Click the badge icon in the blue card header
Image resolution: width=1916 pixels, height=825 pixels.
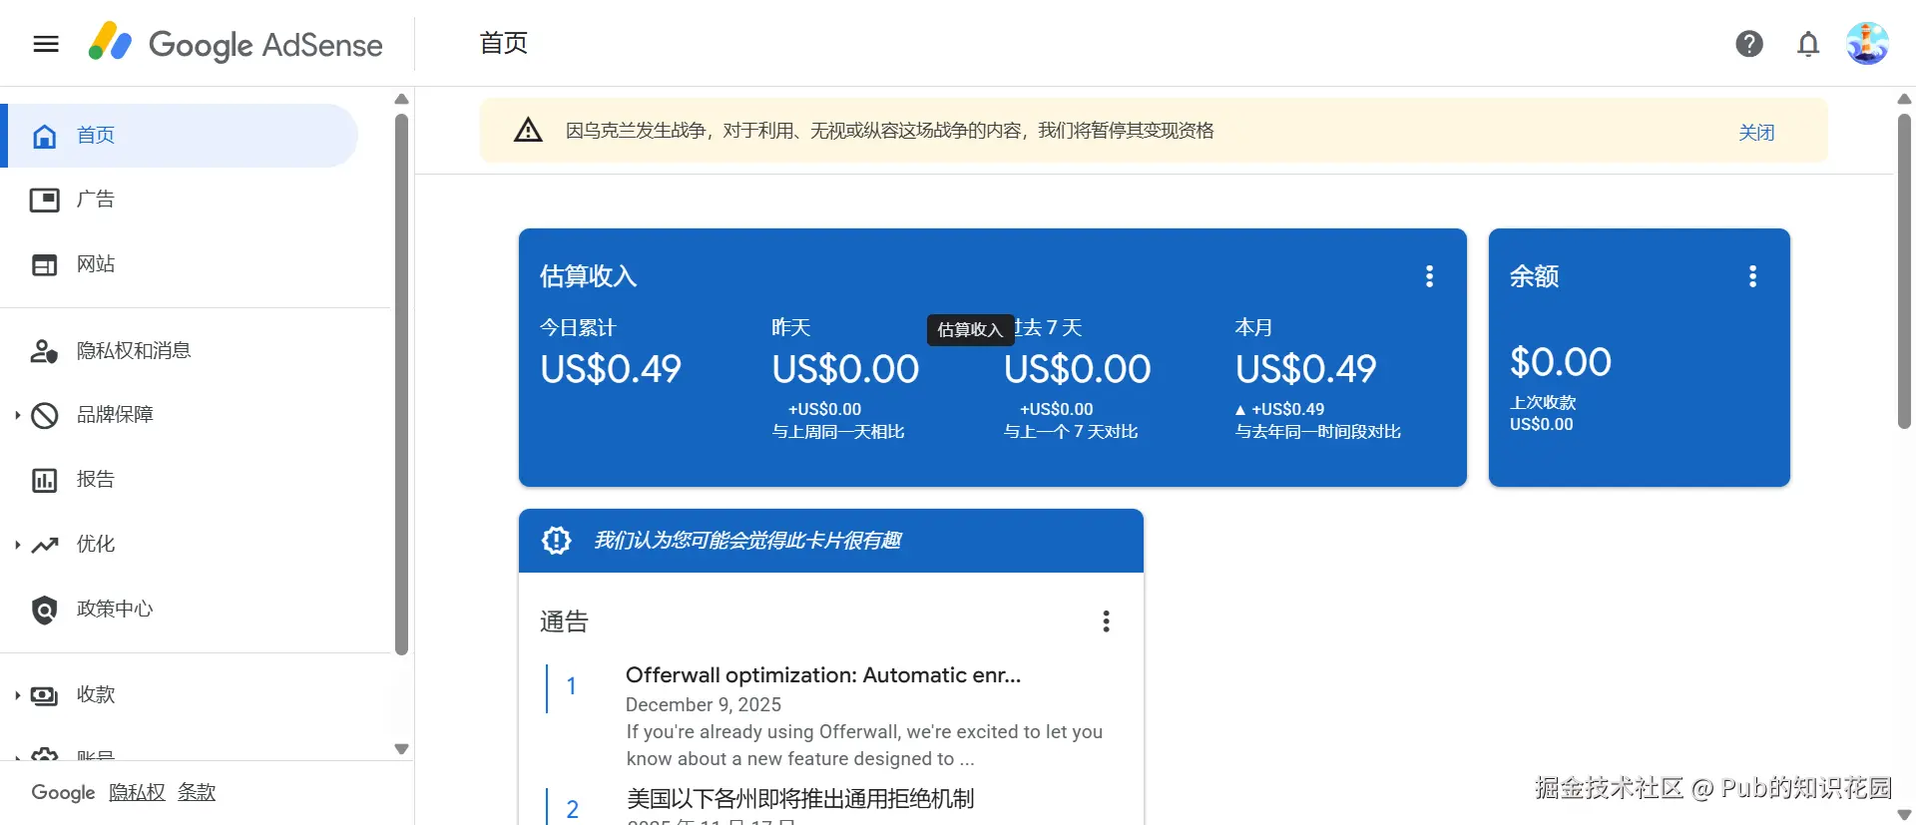tap(556, 541)
